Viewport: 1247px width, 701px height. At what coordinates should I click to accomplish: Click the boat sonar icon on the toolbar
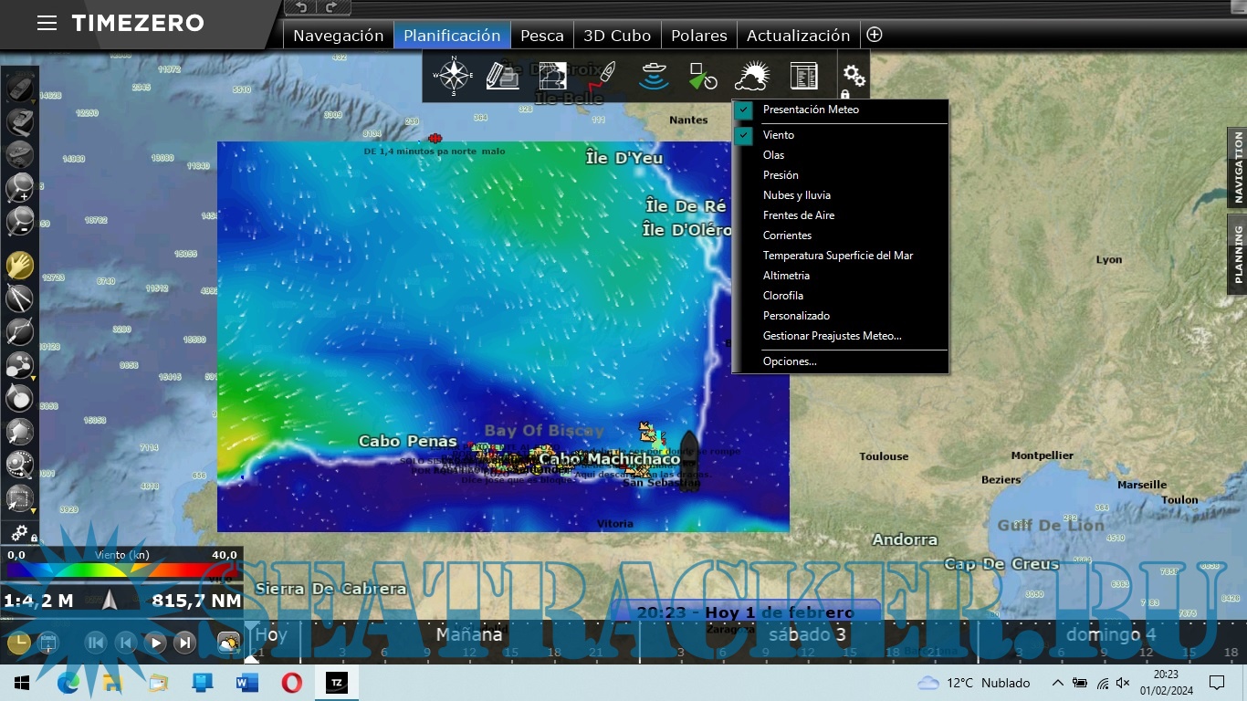coord(654,76)
